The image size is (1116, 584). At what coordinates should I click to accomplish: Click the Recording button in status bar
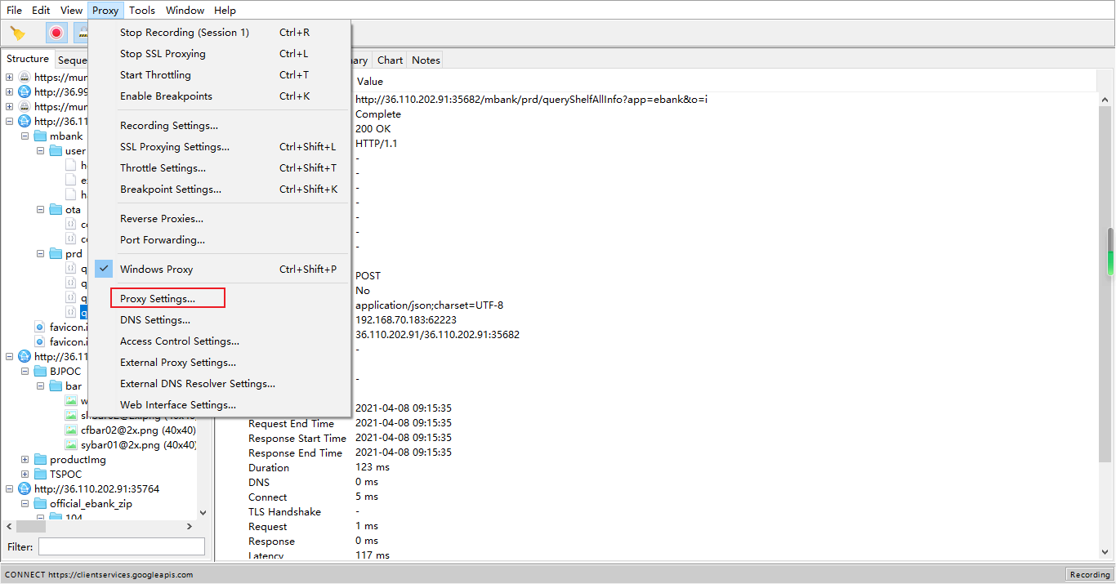(x=1090, y=574)
